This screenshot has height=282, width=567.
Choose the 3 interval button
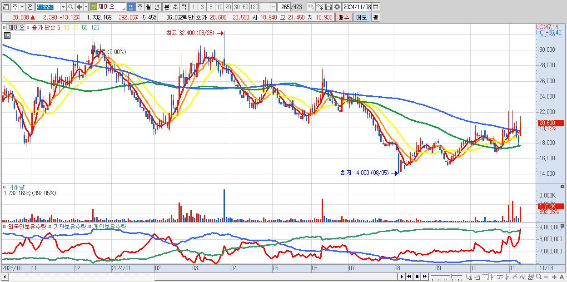pos(202,7)
